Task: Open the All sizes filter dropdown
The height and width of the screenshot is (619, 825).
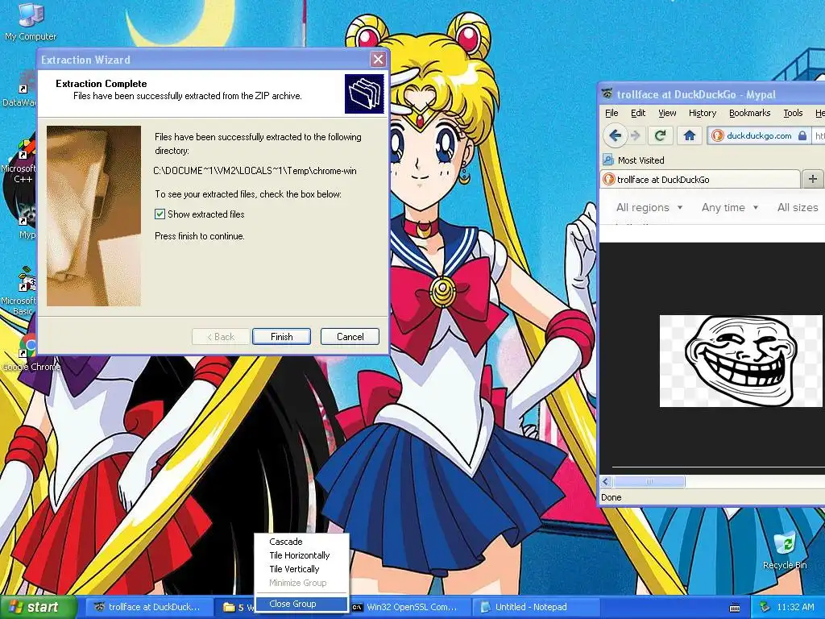Action: pyautogui.click(x=798, y=207)
